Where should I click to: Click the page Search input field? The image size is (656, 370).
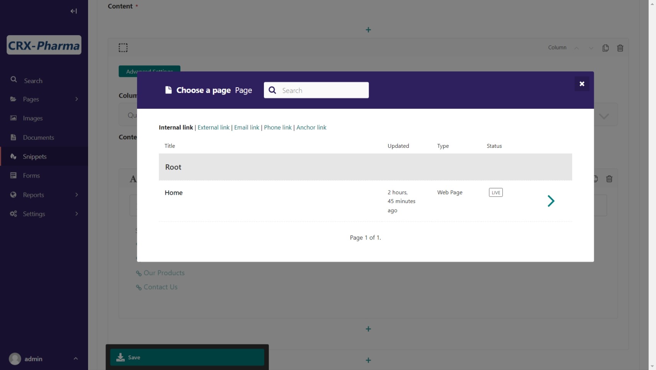point(323,90)
